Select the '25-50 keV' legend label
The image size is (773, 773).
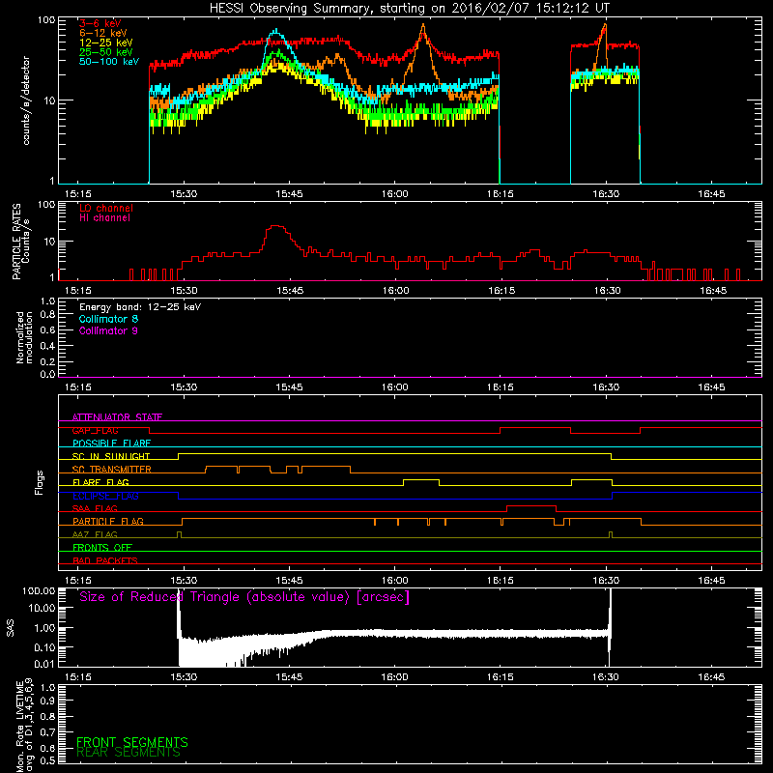[106, 52]
